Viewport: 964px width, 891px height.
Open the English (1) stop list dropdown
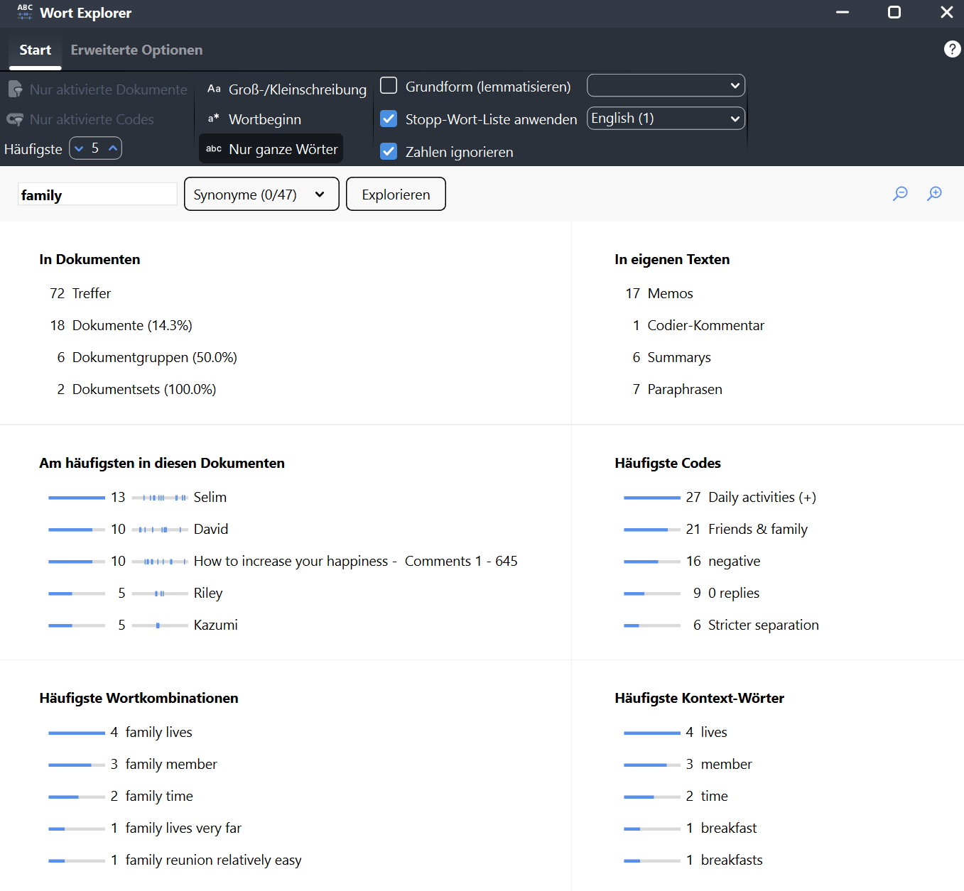coord(666,119)
